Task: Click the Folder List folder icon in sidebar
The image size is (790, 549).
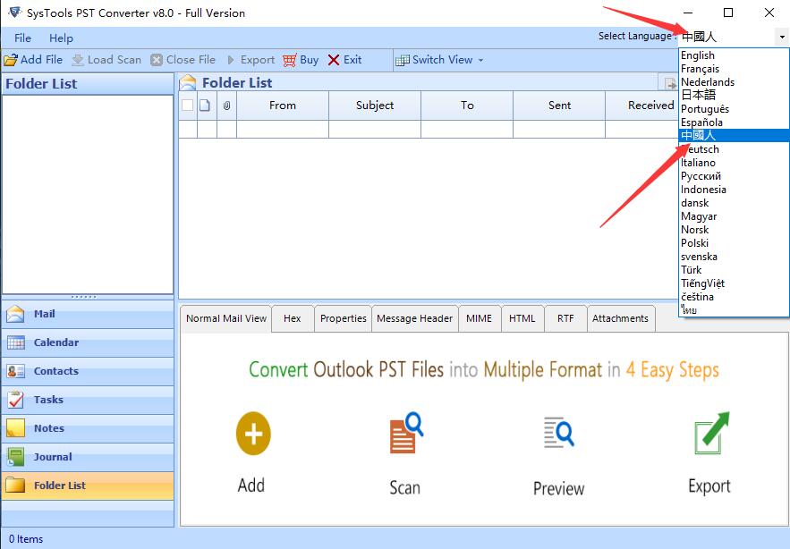Action: (15, 485)
